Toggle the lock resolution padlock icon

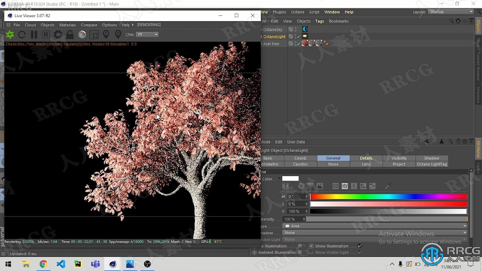click(x=70, y=35)
